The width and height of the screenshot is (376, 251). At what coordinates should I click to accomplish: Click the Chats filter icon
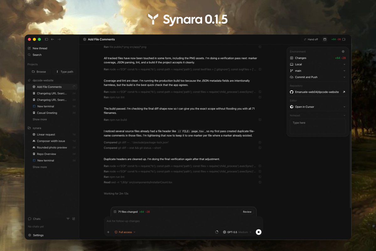tap(68, 219)
